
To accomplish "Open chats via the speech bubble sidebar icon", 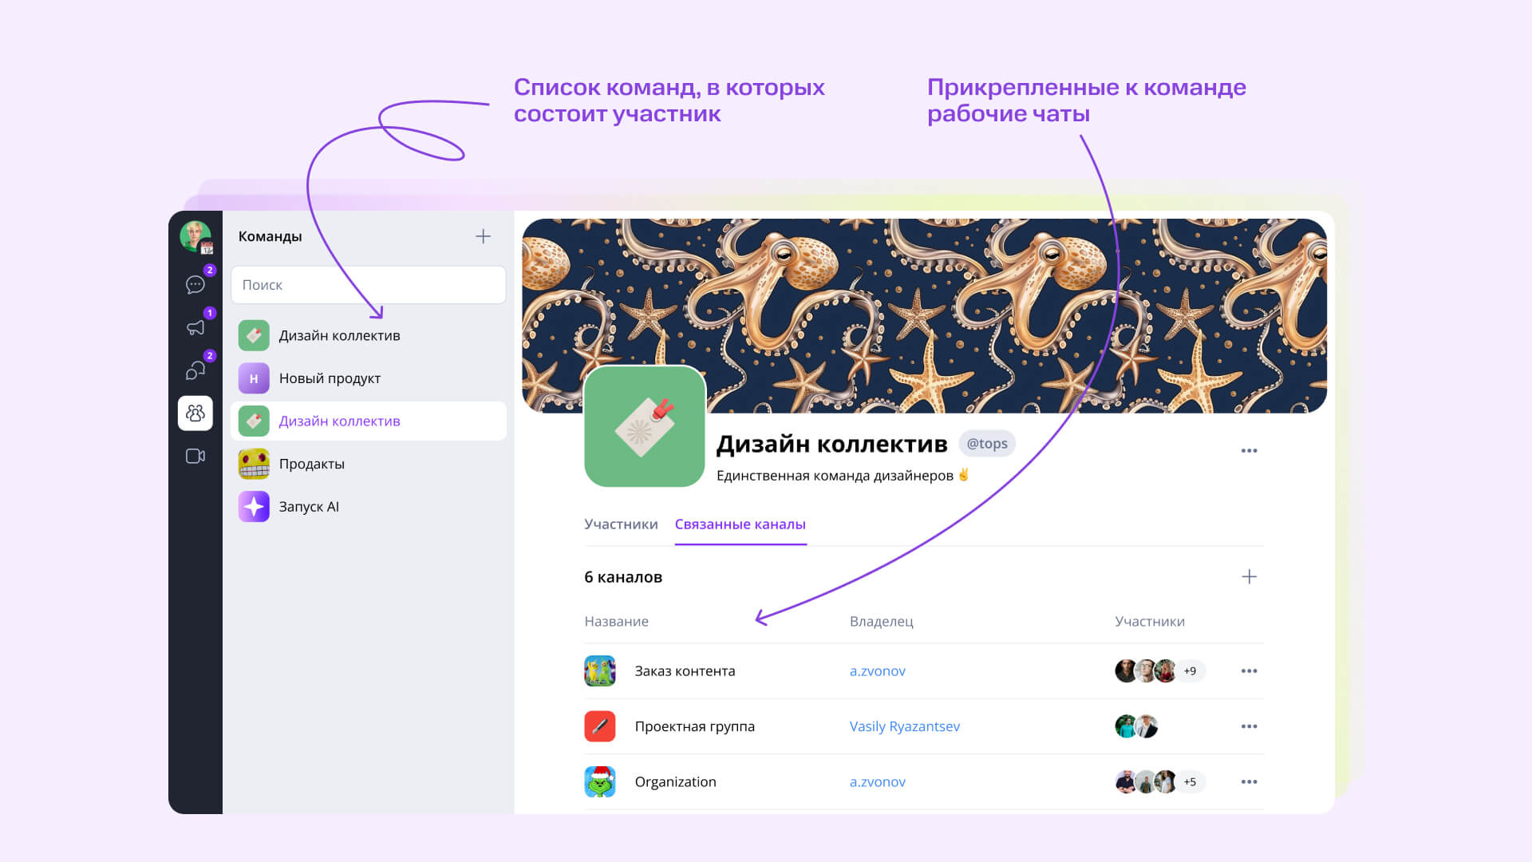I will click(195, 285).
